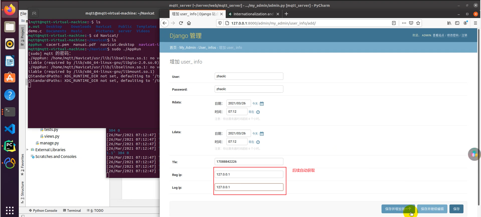Screen dimensions: 481x217
Task: Open Firefox account icon
Action: tap(465, 23)
